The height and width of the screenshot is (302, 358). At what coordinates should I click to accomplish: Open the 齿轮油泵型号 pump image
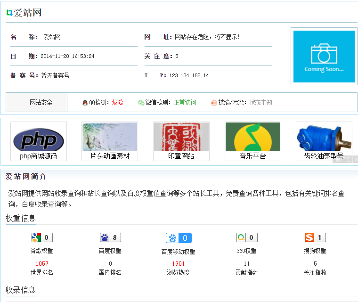pos(324,137)
